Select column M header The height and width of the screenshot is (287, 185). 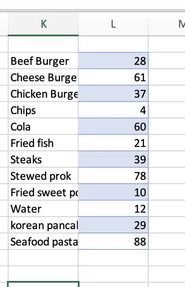[167, 24]
